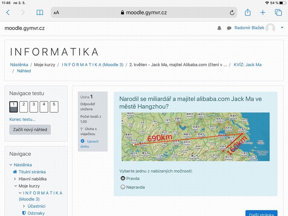The image size is (288, 216).
Task: Open the Účastníci navigation link
Action: [36, 206]
